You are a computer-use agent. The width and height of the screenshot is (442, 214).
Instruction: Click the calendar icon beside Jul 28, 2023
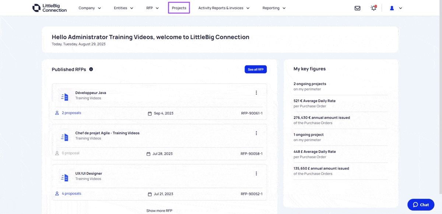click(x=148, y=154)
